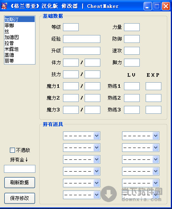This screenshot has width=172, height=209.
Task: Click the 刷新数据 button
Action: point(20,183)
